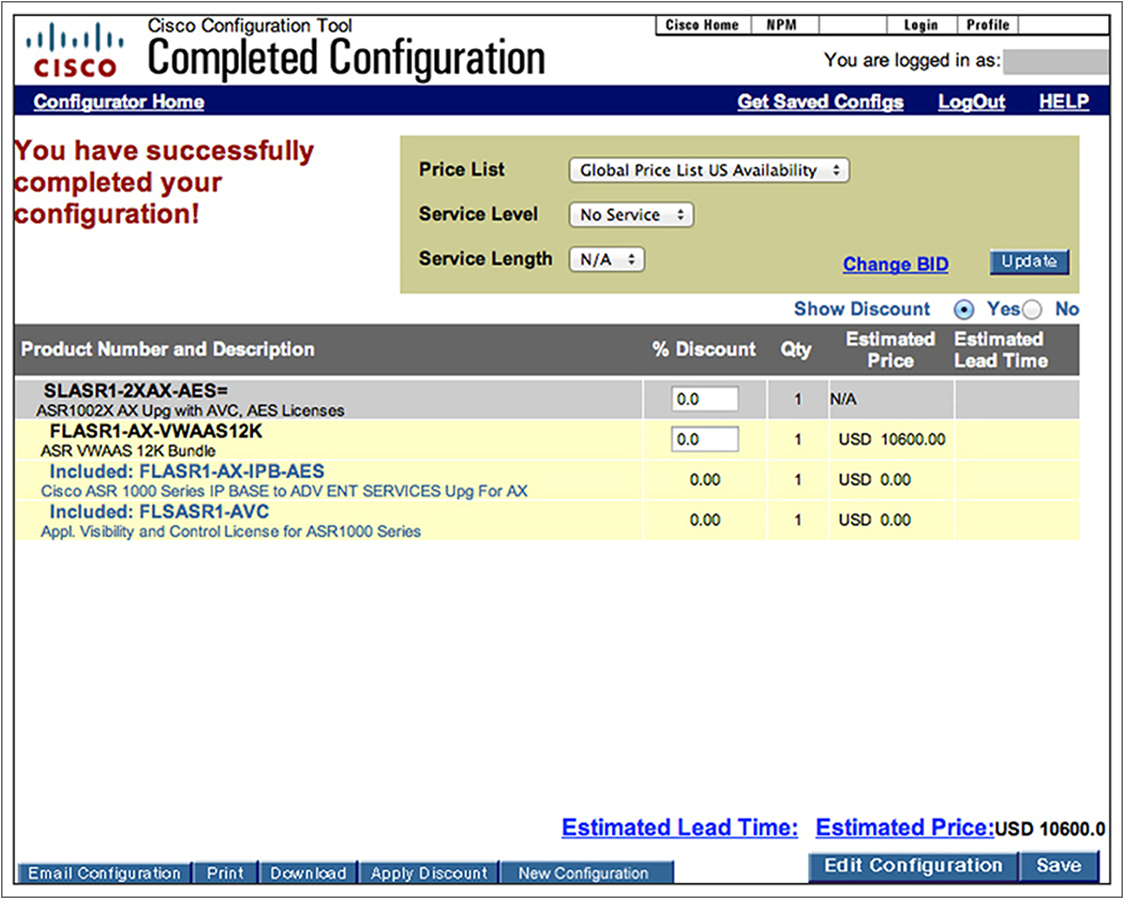Edit discount field for SLASR1-2XAX-AES=
The height and width of the screenshot is (899, 1124).
coord(704,400)
